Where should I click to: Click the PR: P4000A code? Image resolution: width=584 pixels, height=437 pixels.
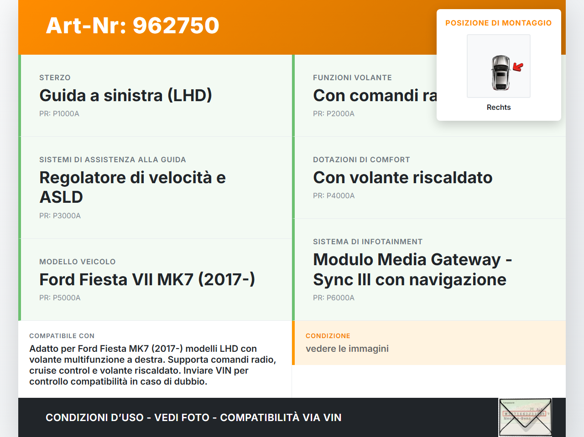(334, 196)
